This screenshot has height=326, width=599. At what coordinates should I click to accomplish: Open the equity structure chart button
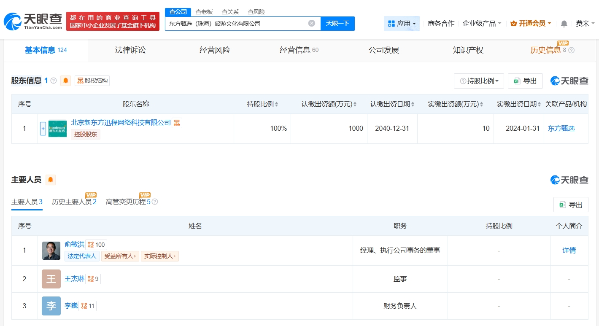(x=92, y=81)
